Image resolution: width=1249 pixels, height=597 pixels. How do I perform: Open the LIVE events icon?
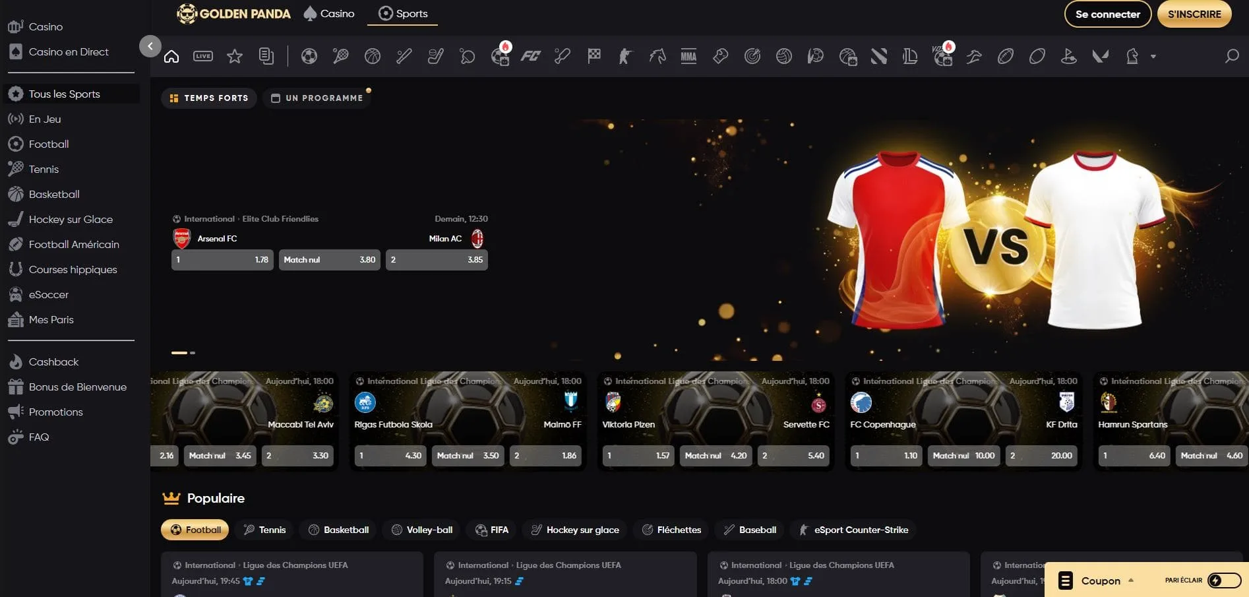tap(203, 57)
